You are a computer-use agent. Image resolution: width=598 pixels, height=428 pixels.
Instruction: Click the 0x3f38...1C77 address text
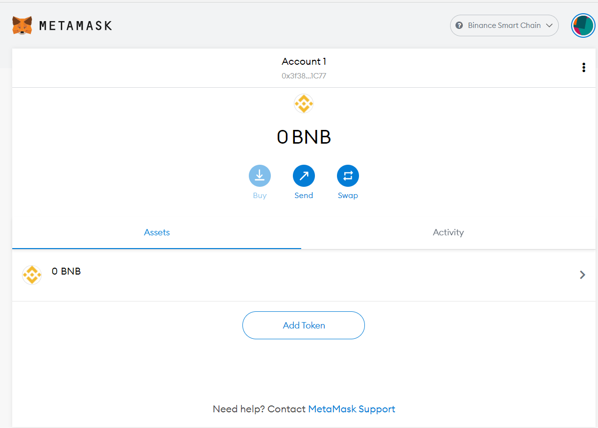coord(304,76)
